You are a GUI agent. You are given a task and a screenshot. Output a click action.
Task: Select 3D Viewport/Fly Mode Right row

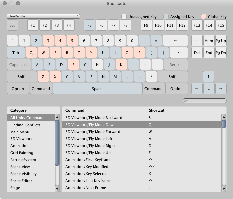point(142,146)
